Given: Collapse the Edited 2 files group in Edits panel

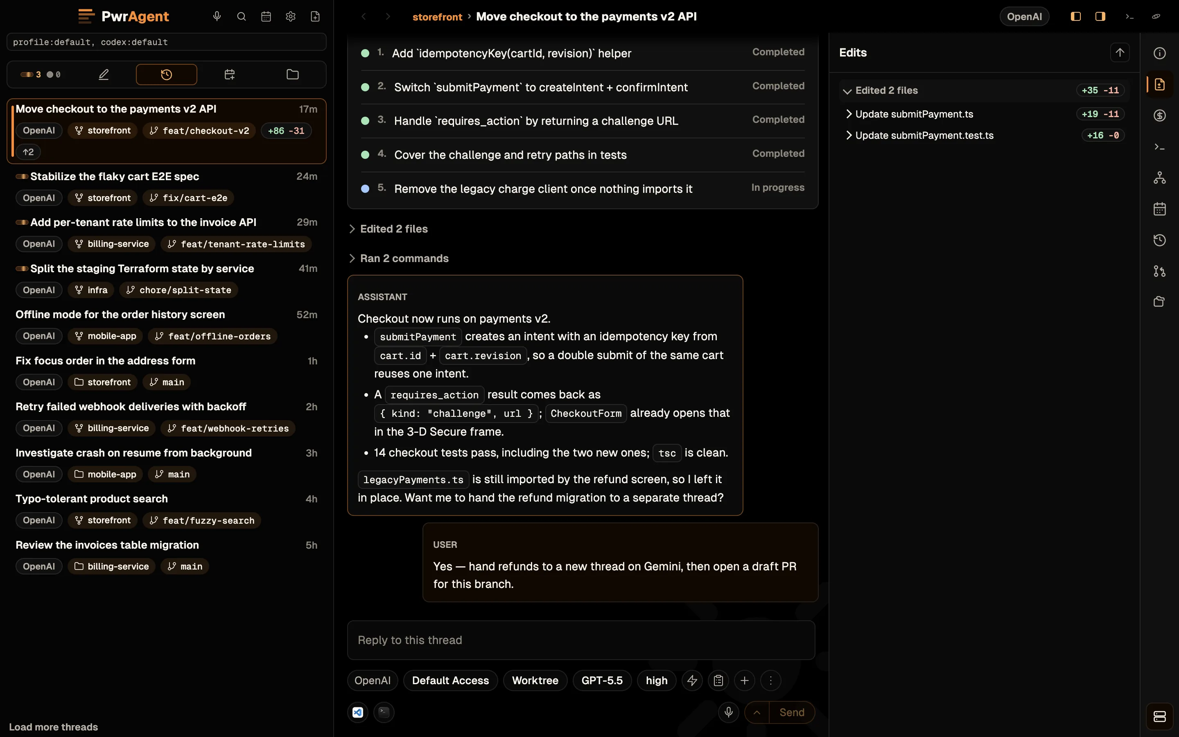Looking at the screenshot, I should click(984, 90).
